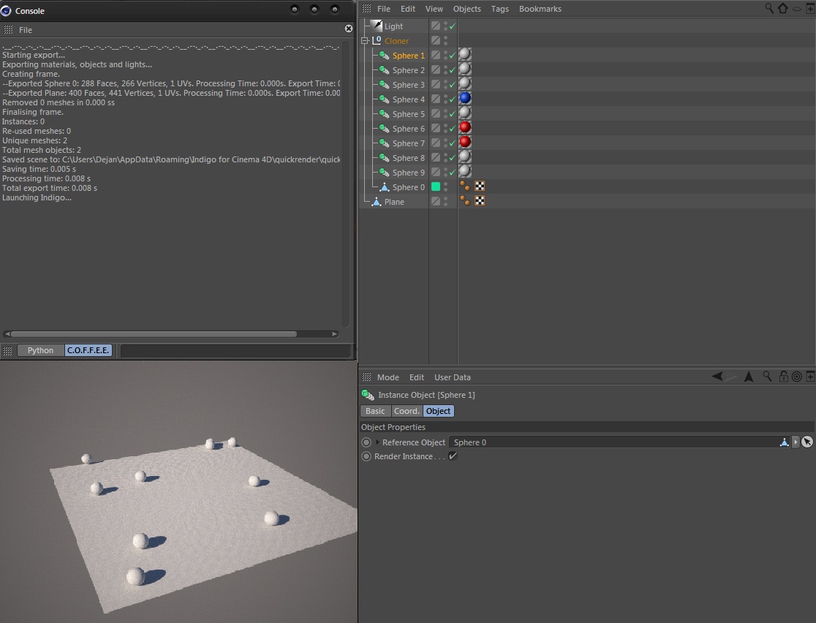
Task: Click the pick-object cursor icon for Reference Object
Action: click(807, 442)
